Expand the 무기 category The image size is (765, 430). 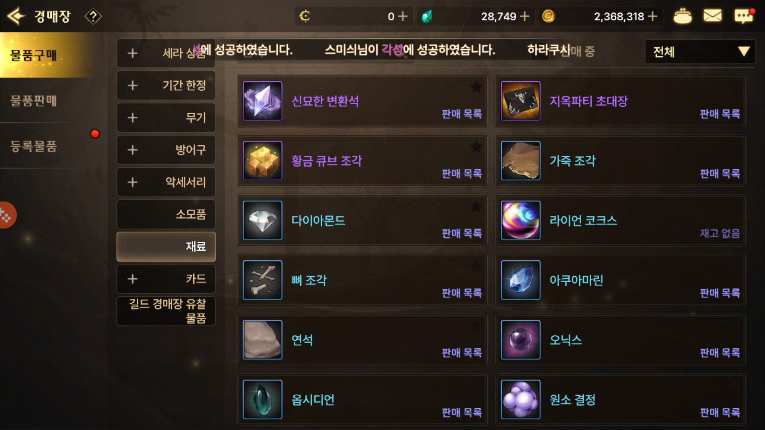click(166, 117)
